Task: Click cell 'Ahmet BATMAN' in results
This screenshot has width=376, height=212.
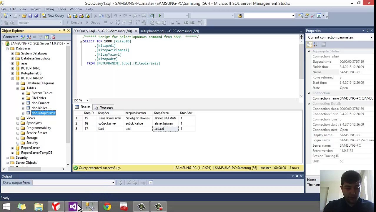Action: click(x=165, y=118)
